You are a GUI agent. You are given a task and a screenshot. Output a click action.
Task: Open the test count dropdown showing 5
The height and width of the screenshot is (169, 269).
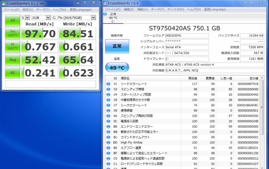(25, 18)
